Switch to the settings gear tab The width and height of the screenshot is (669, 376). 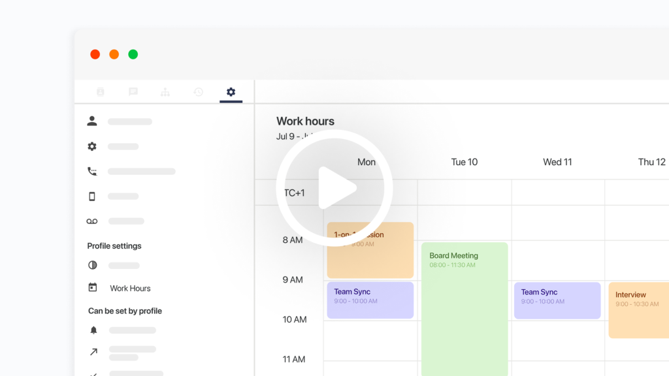tap(231, 92)
